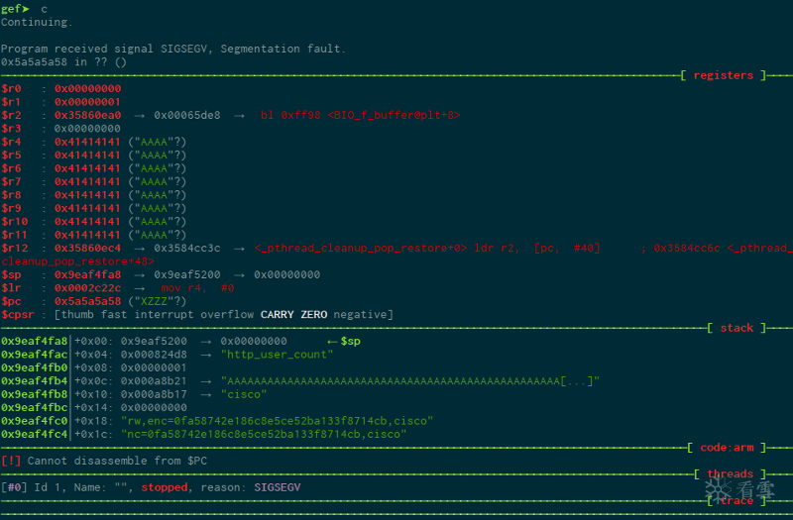Image resolution: width=793 pixels, height=520 pixels.
Task: Click the SIGSEGV signal received line
Action: click(172, 49)
